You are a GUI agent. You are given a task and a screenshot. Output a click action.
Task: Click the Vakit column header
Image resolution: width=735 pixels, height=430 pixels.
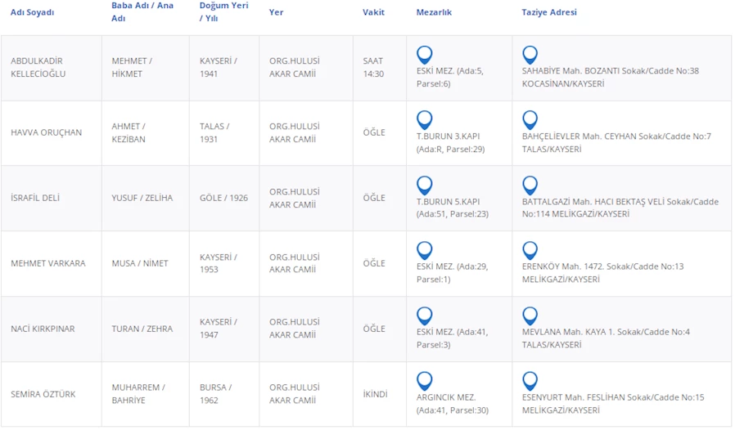(x=373, y=12)
